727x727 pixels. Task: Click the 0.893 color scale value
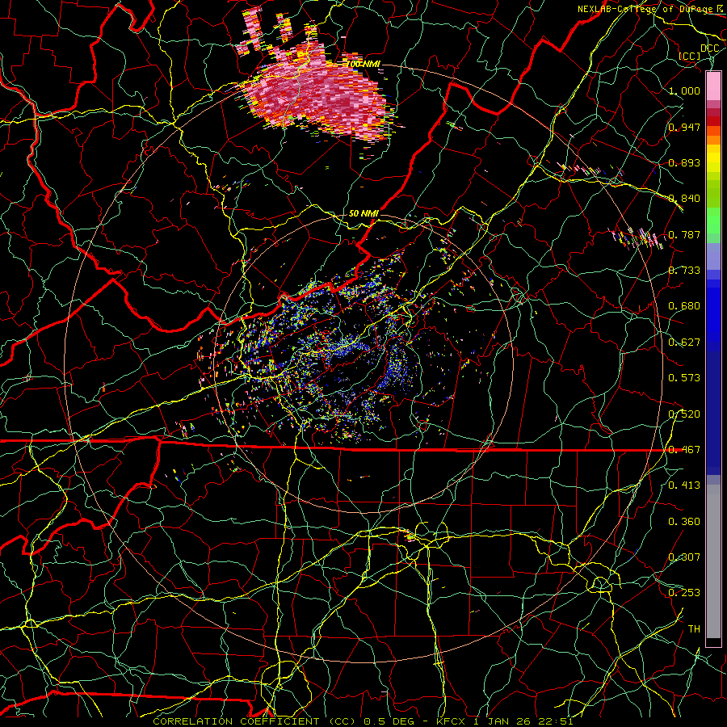[x=684, y=162]
